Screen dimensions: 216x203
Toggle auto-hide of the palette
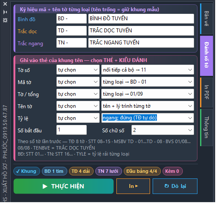coord(5,12)
